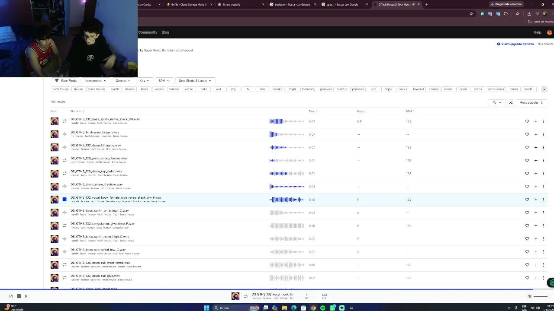
Task: Click plus icon on DS_GTH3_128_drum_top_being row
Action: [x=535, y=173]
